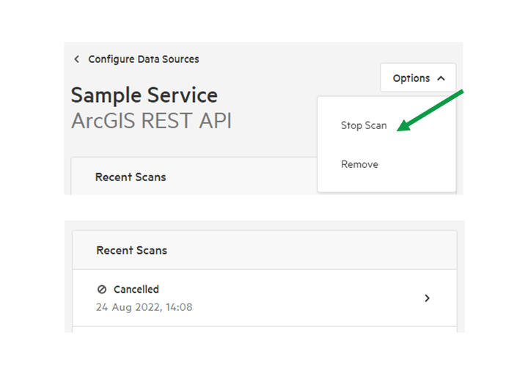Select the Sample Service title heading
The height and width of the screenshot is (371, 528).
click(x=144, y=95)
